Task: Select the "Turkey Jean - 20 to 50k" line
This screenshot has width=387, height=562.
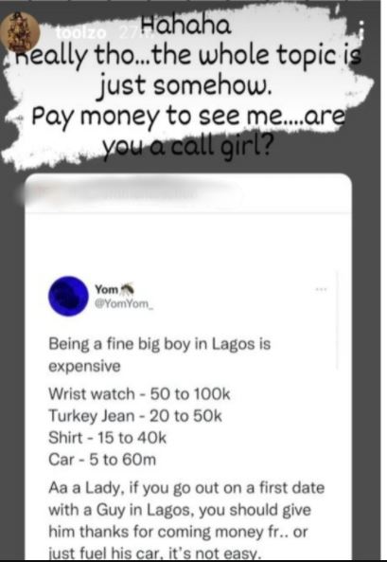Action: [135, 416]
